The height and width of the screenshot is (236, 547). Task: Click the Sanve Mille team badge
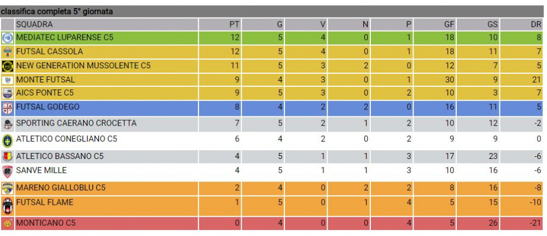(7, 171)
